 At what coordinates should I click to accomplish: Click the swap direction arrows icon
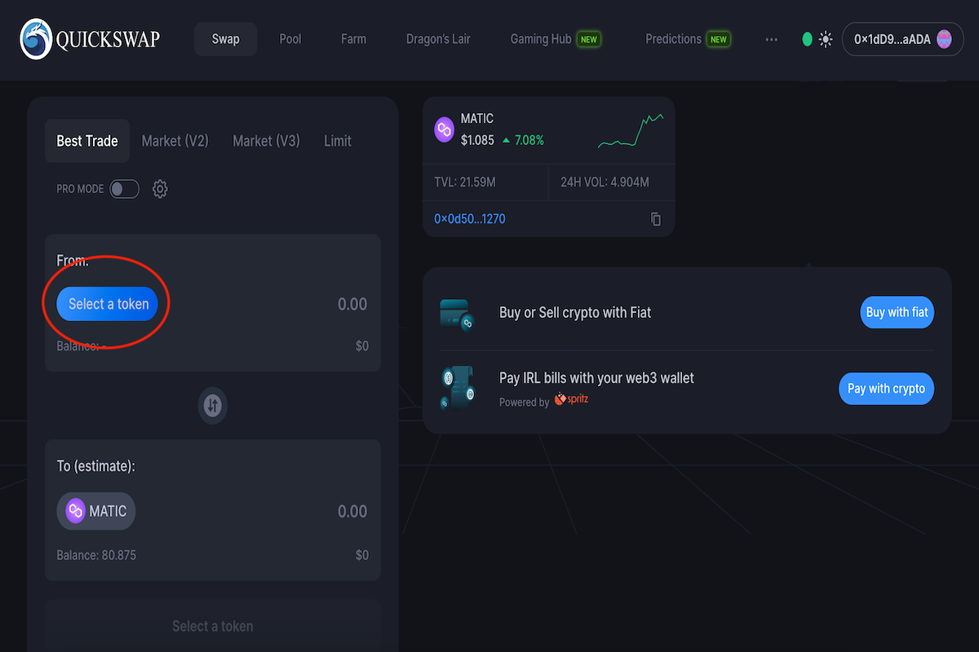tap(213, 405)
